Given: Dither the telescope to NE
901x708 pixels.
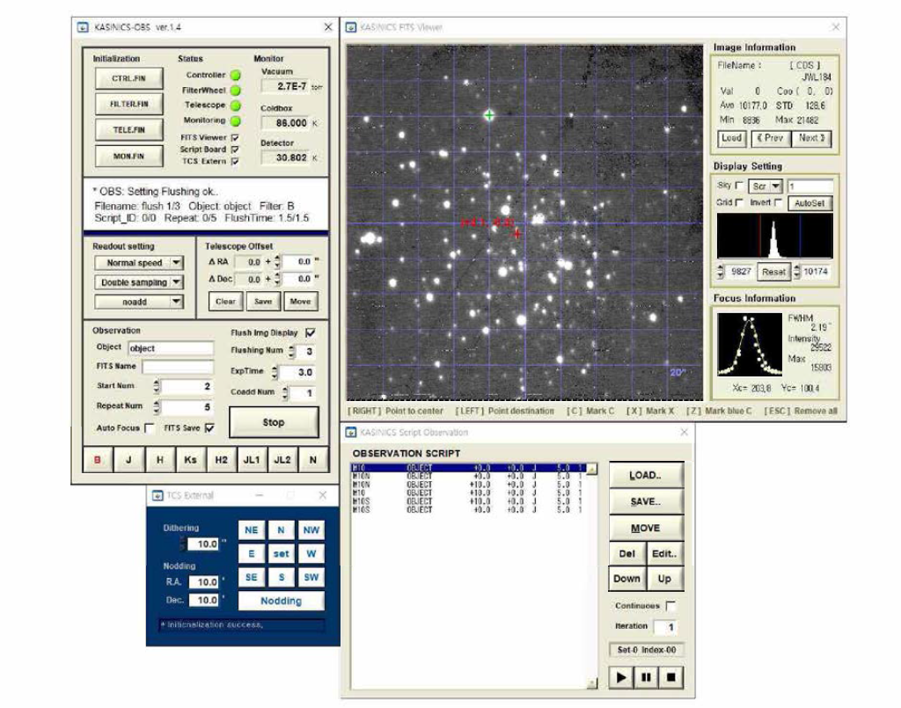Looking at the screenshot, I should tap(252, 530).
